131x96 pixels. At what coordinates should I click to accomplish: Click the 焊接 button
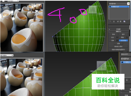pos(122,37)
